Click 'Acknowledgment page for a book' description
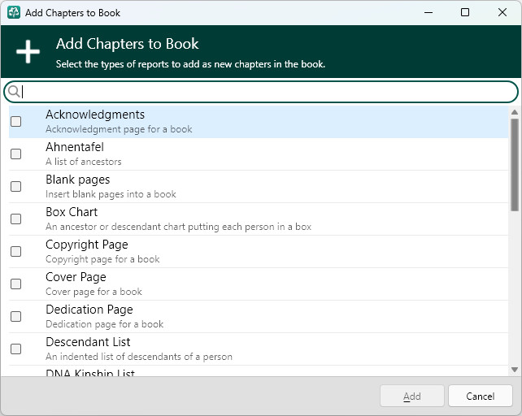 pyautogui.click(x=119, y=129)
